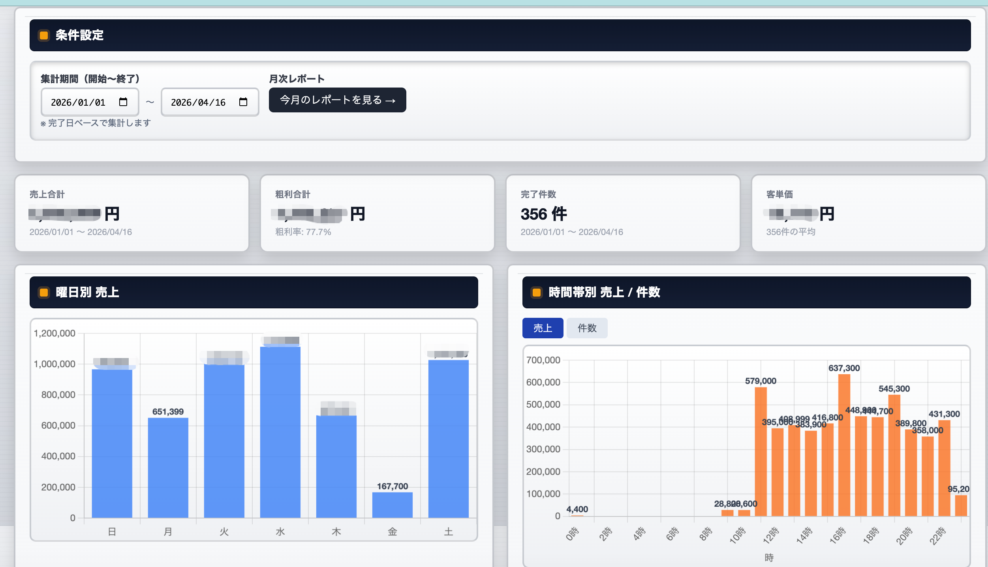This screenshot has height=567, width=988.
Task: Open 今月のレポートを見る monthly report
Action: coord(337,100)
